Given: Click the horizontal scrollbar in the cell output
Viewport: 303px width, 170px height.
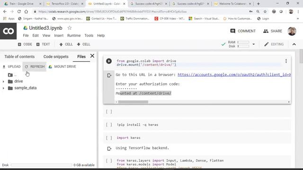Looking at the screenshot, I should (133, 102).
